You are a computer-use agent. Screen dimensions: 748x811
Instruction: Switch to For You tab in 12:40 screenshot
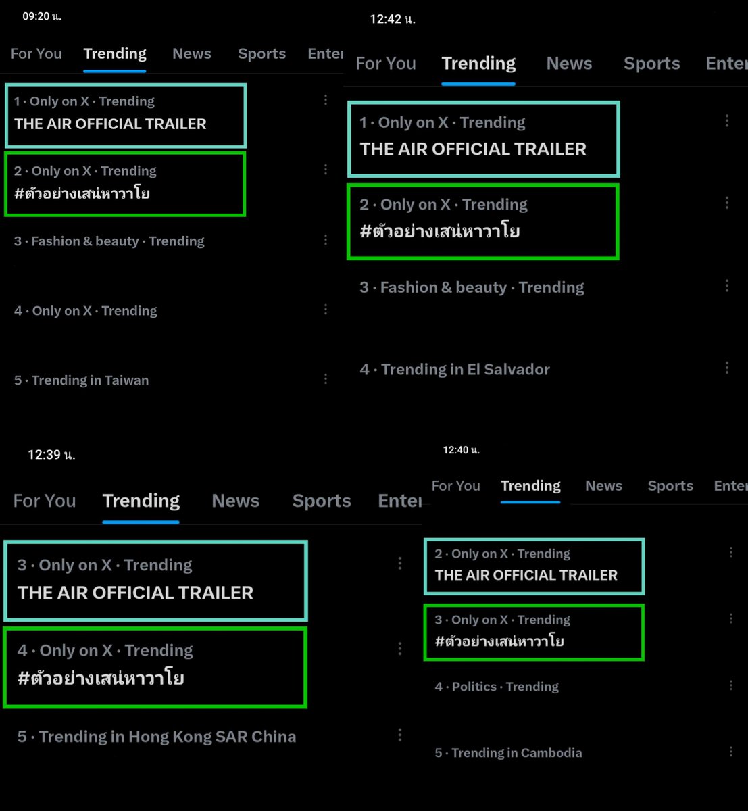click(x=455, y=486)
